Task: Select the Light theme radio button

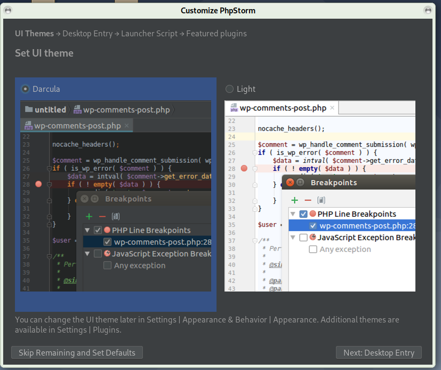Action: [230, 89]
